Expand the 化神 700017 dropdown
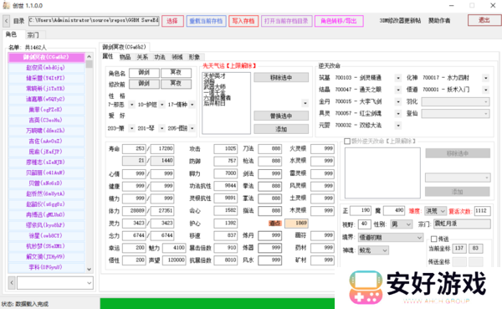Screen dimensions: 502x309 coord(485,78)
